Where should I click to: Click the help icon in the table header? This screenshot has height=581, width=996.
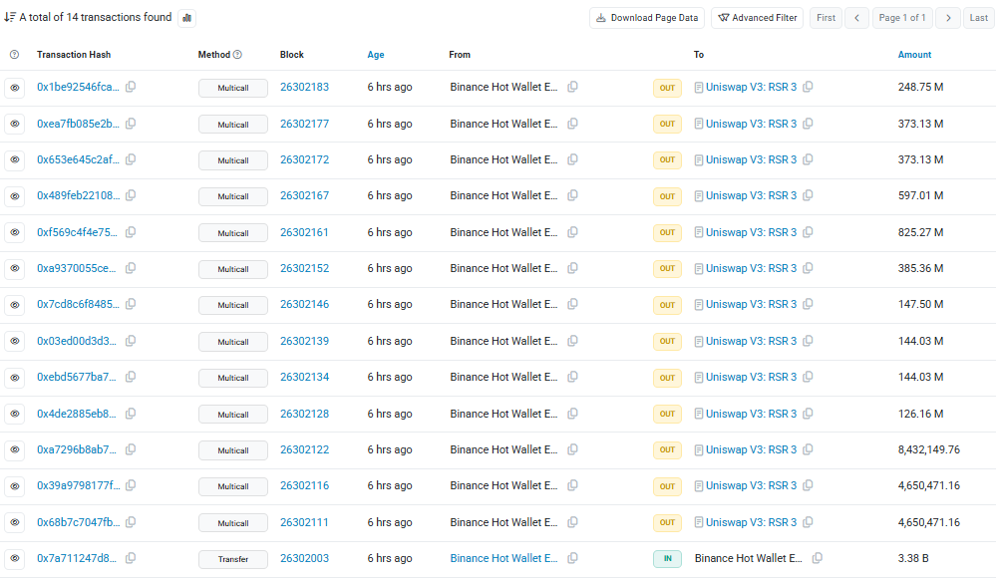pos(15,55)
